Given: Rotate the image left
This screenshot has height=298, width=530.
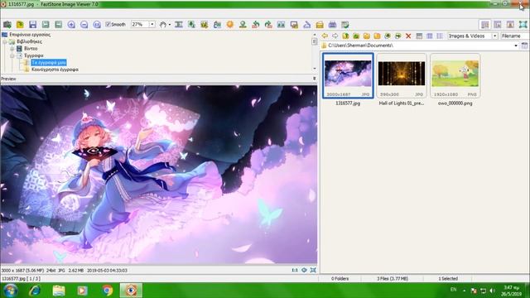Looking at the screenshot, I should [256, 25].
